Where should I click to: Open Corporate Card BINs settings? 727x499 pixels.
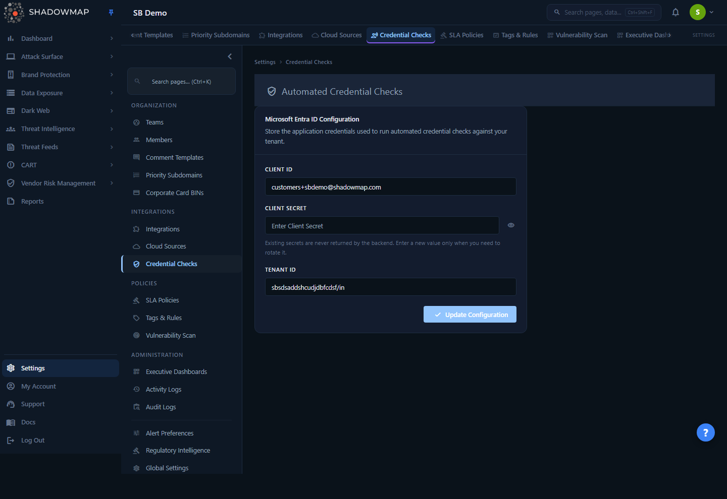pos(175,193)
